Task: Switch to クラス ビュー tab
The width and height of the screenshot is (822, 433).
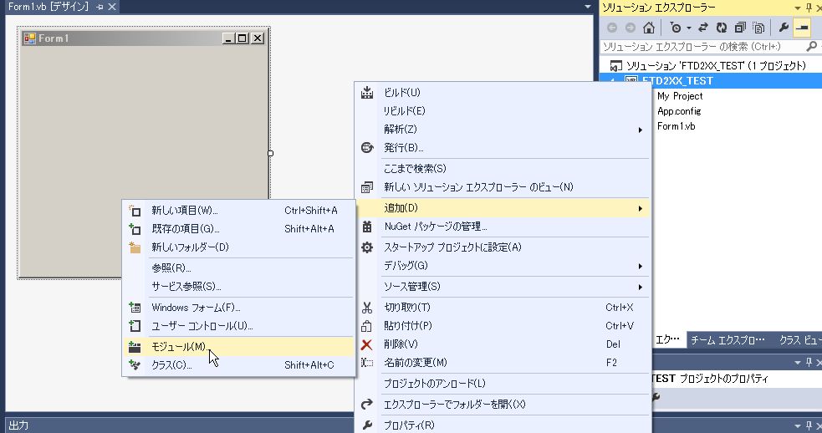Action: click(800, 340)
